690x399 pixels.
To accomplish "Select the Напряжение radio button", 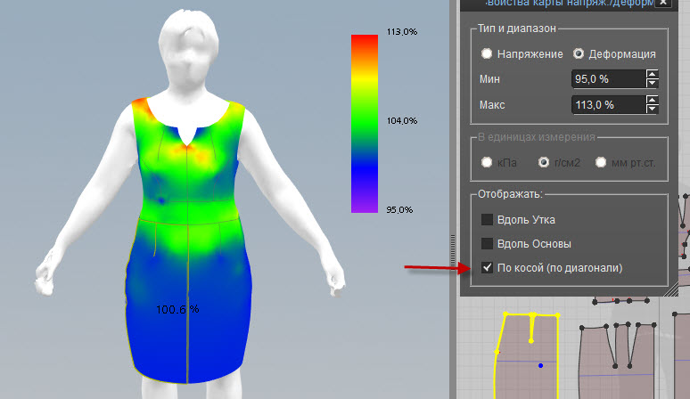I will (487, 54).
